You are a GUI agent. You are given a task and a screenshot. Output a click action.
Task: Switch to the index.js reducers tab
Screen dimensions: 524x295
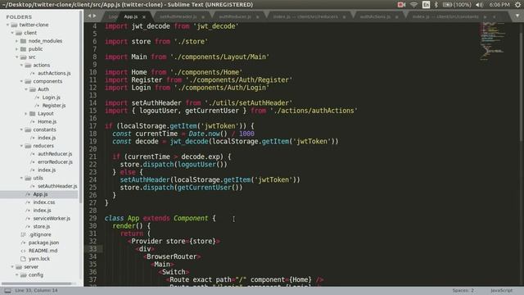(x=305, y=16)
